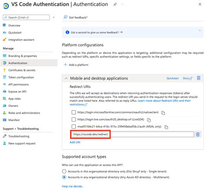Click the https://vscode.dev/redirect URI field
The image size is (206, 192).
[133, 134]
